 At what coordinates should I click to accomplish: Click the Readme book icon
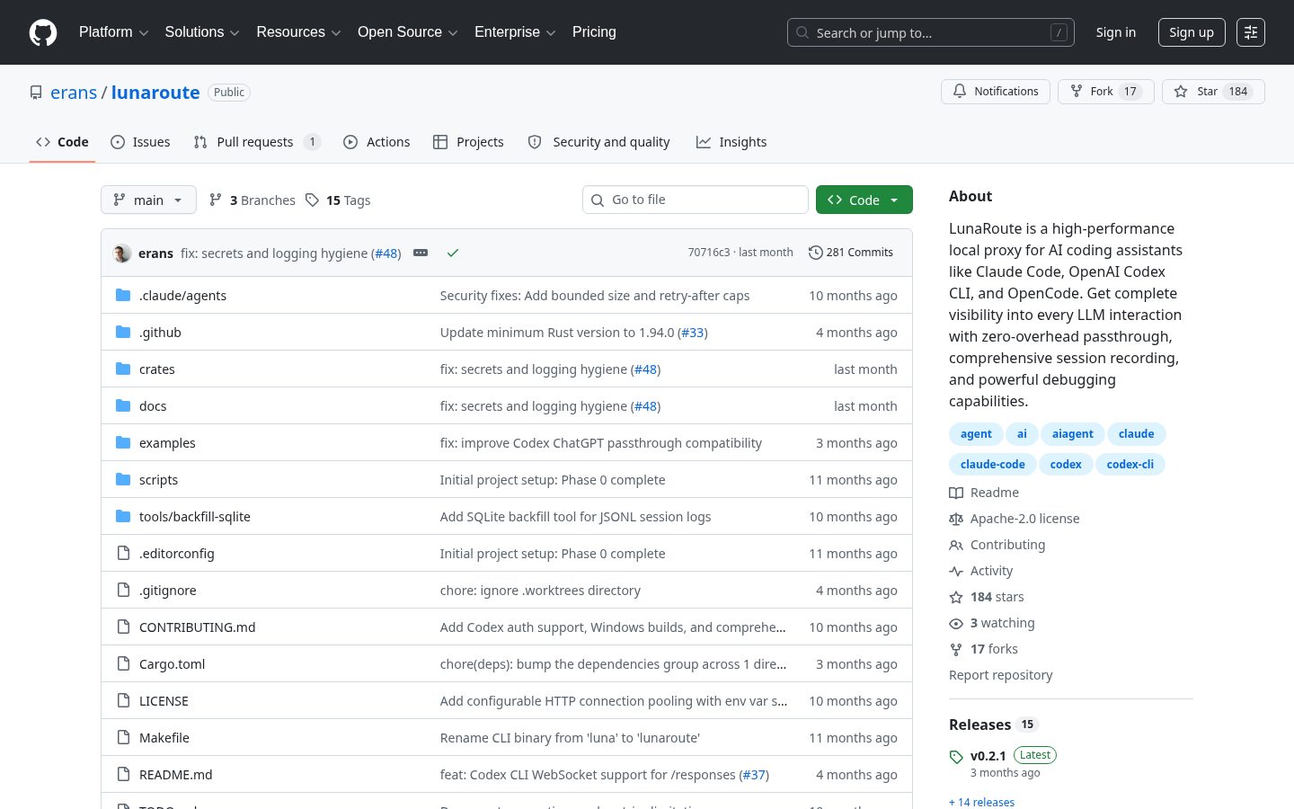point(956,493)
